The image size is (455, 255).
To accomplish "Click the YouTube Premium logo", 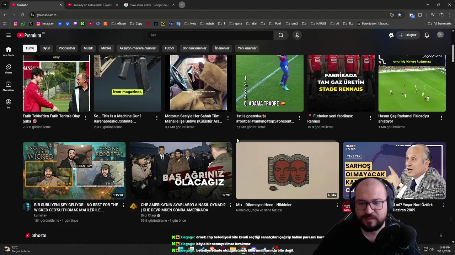I will (x=29, y=35).
